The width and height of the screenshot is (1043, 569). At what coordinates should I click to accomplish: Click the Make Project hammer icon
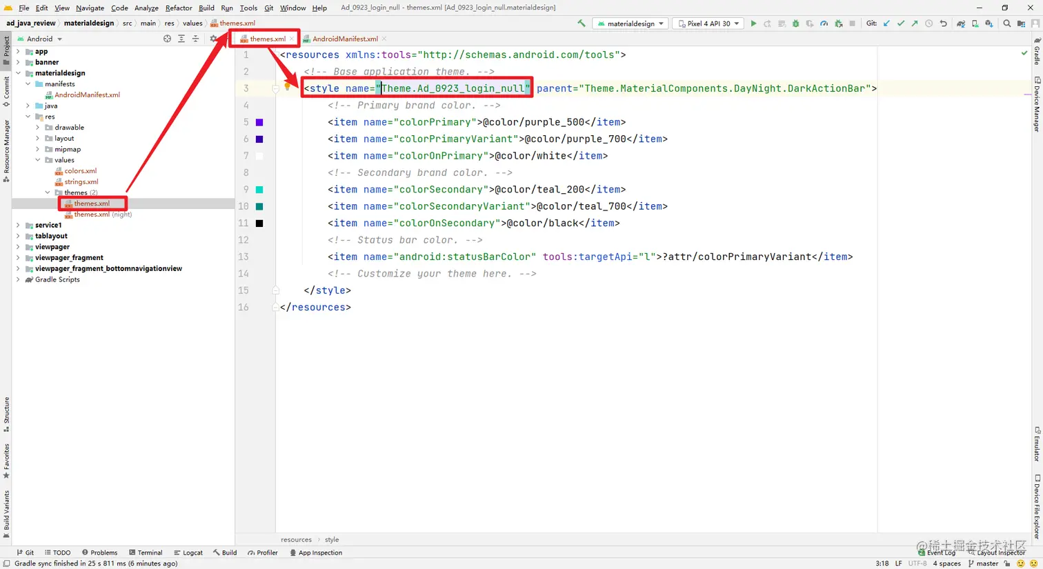(x=582, y=23)
